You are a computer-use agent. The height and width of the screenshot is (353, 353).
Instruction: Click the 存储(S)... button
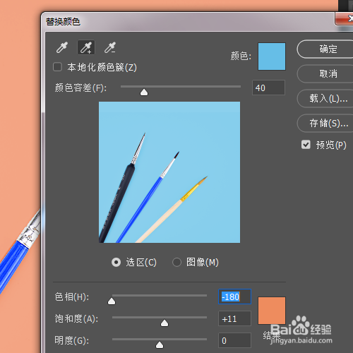[325, 124]
